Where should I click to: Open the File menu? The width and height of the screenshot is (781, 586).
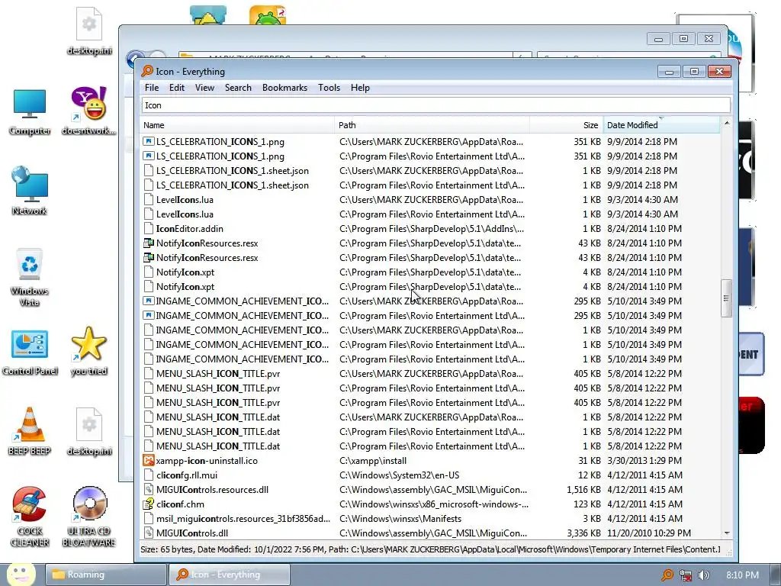[152, 88]
